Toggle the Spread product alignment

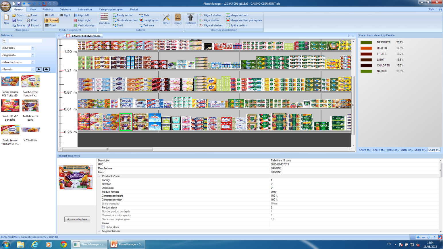51,20
